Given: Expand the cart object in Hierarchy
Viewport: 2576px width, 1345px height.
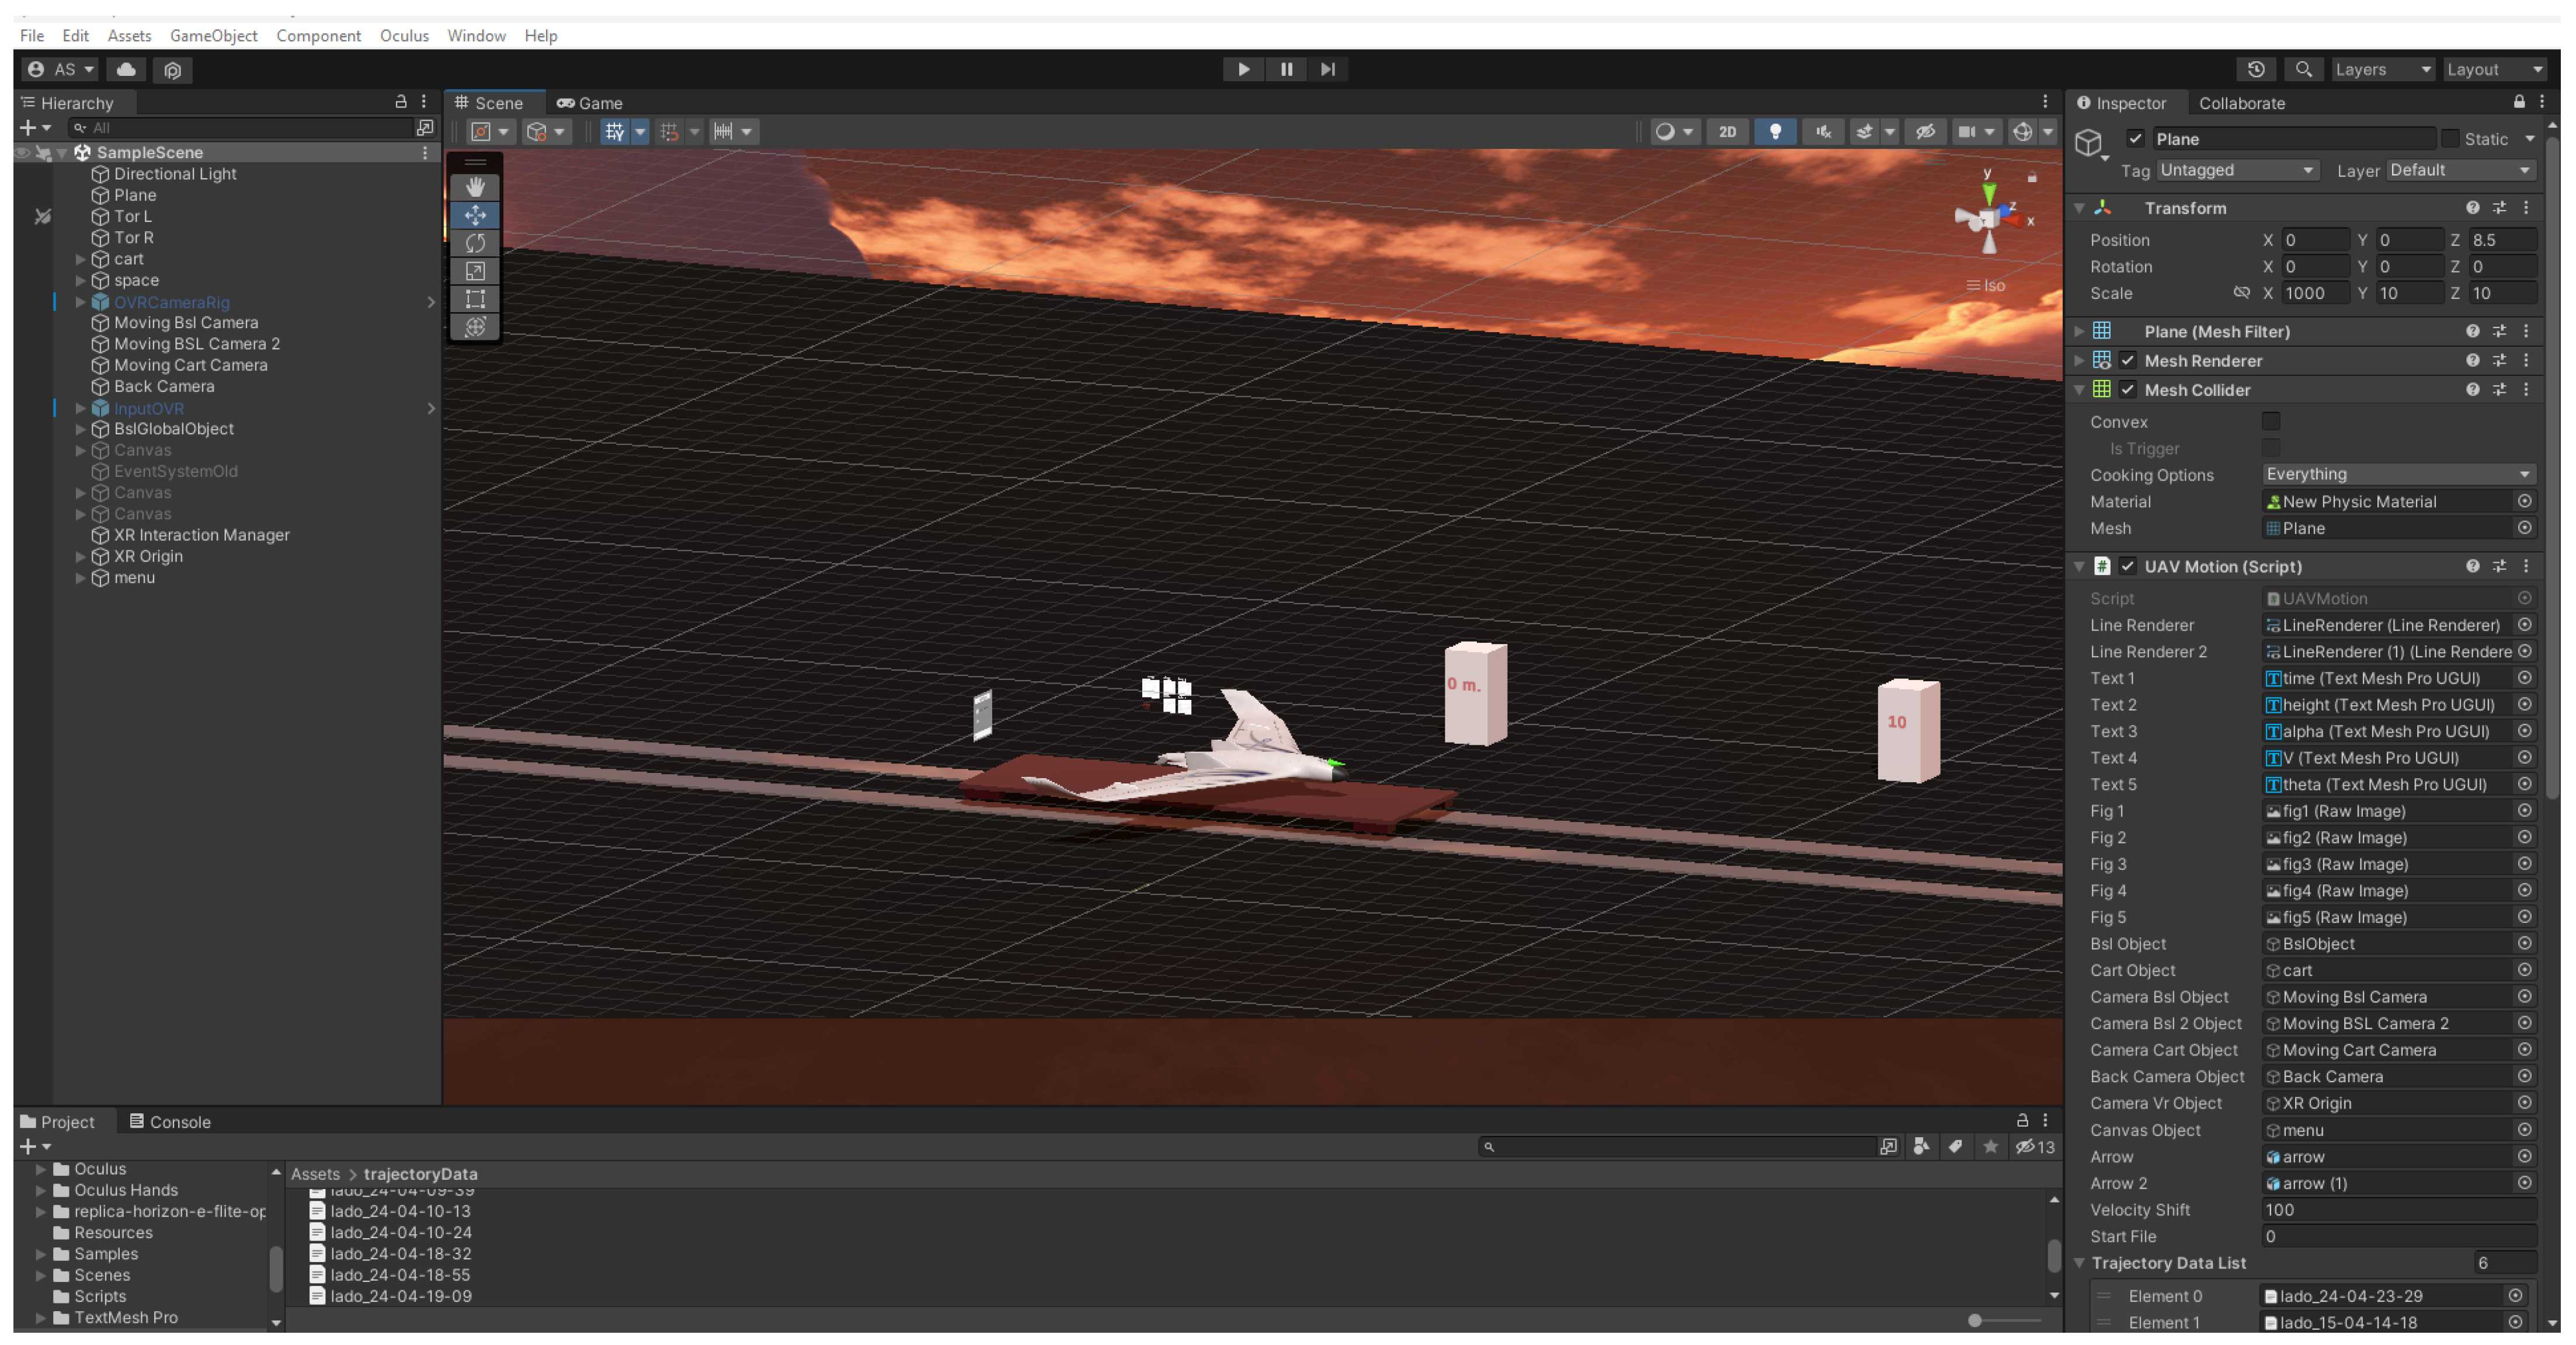Looking at the screenshot, I should 81,259.
